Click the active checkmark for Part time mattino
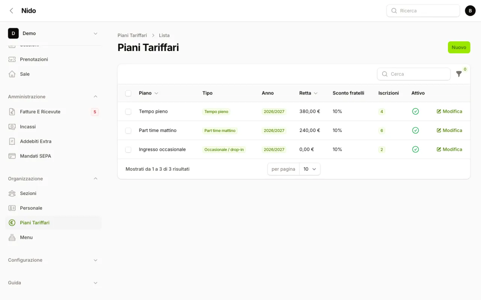This screenshot has height=300, width=481. [x=415, y=130]
